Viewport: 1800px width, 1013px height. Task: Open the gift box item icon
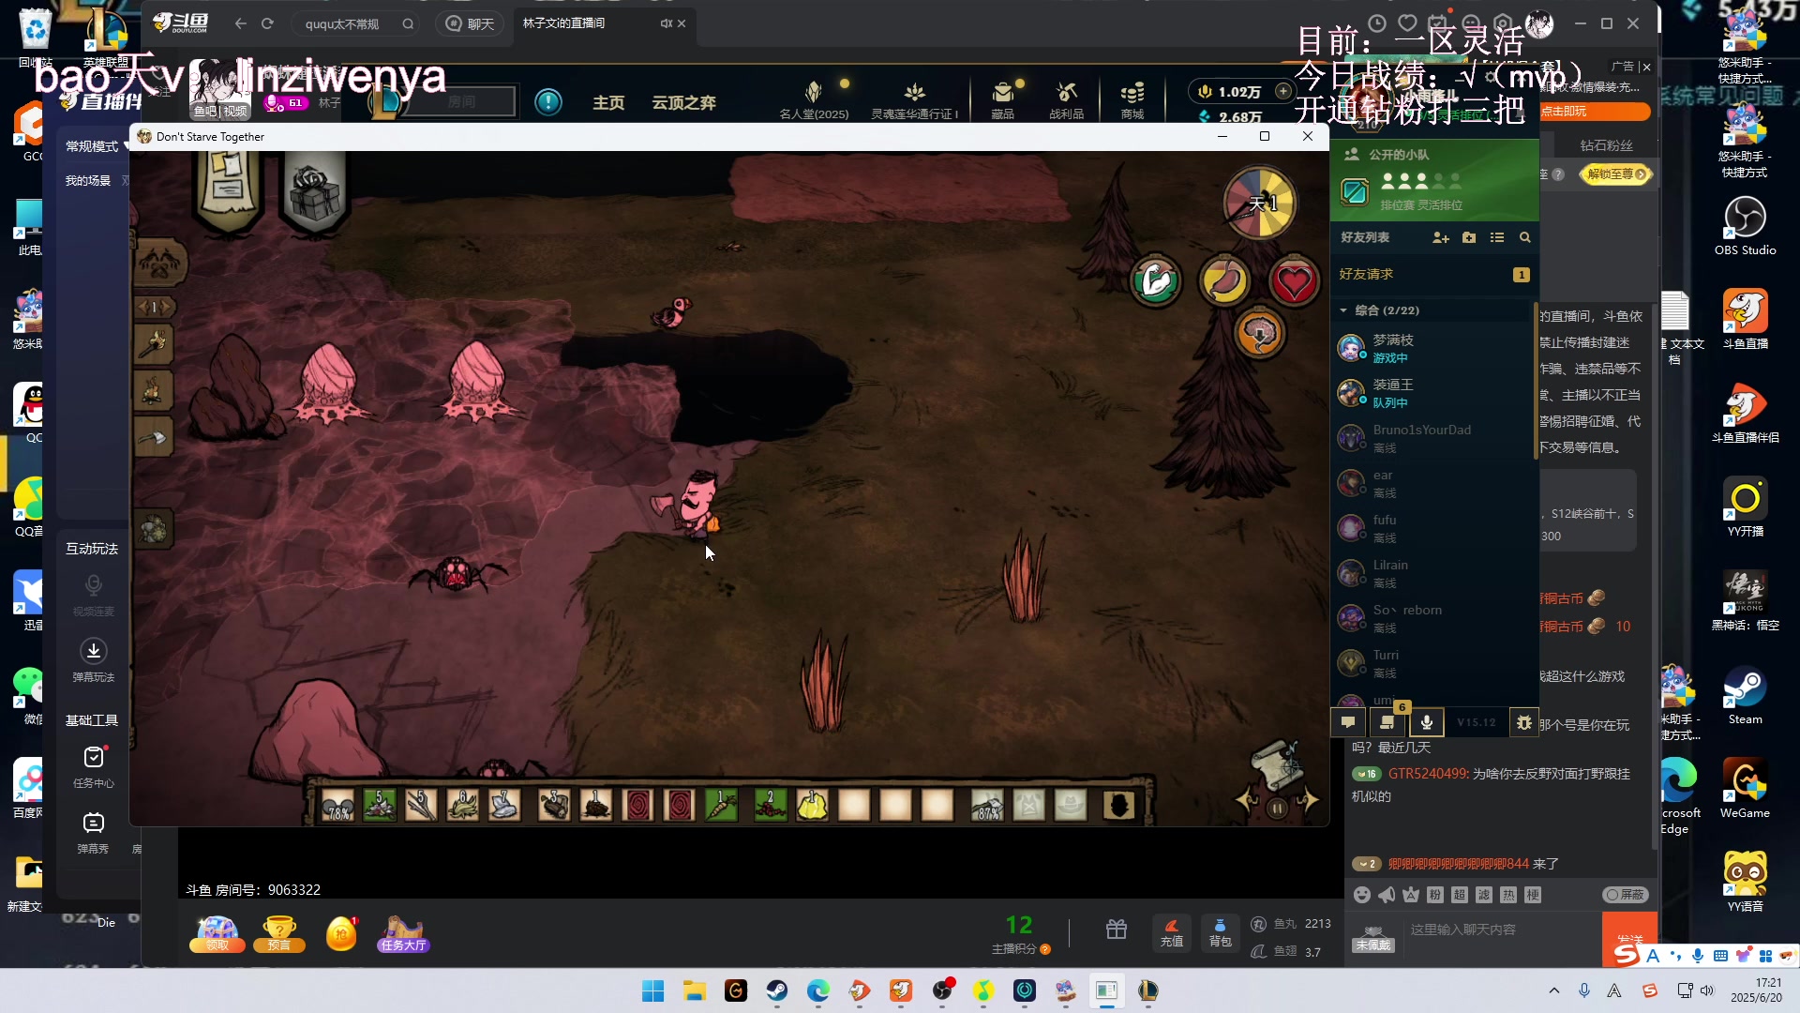click(315, 194)
